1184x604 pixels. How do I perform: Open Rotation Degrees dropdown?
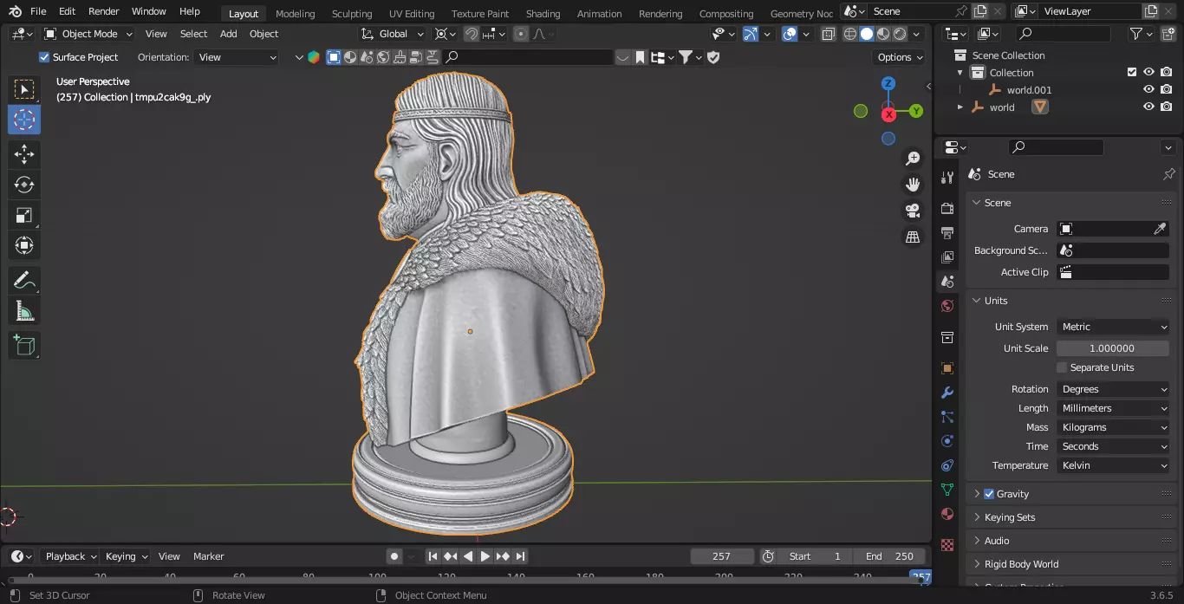click(1114, 389)
